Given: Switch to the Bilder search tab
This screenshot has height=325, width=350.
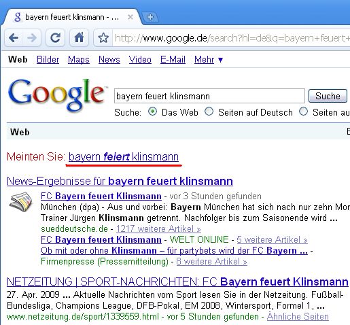Looking at the screenshot, I should click(x=48, y=60).
